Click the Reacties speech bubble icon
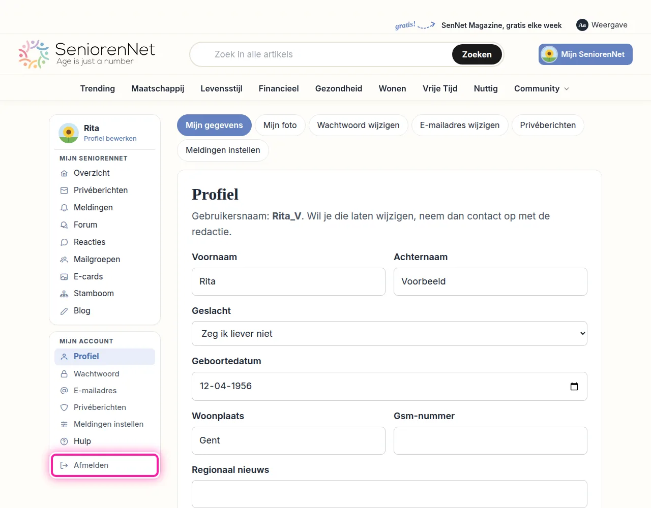This screenshot has width=651, height=508. [64, 242]
